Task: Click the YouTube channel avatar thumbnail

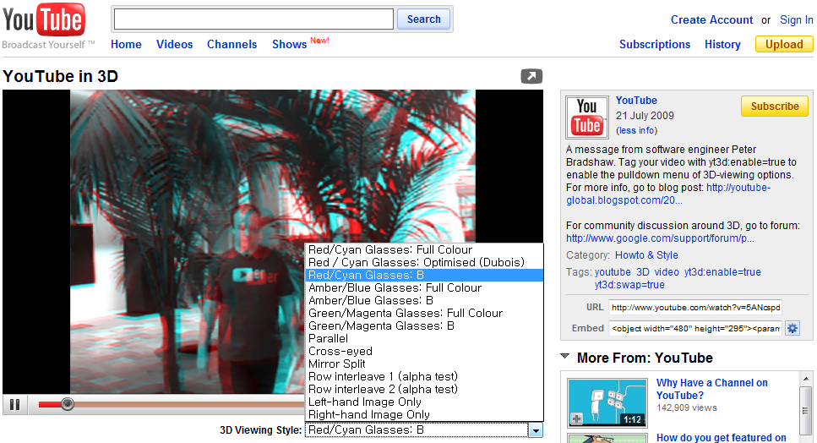Action: (587, 118)
